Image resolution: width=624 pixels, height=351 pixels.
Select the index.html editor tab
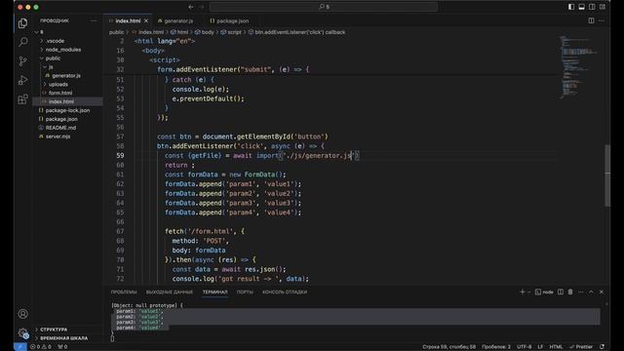pyautogui.click(x=128, y=20)
